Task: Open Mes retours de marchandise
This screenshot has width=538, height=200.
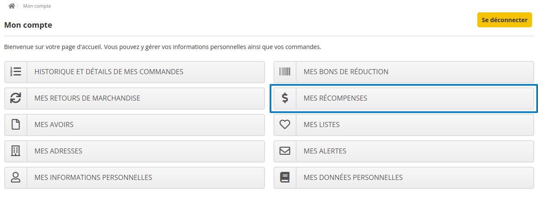Action: coord(135,98)
